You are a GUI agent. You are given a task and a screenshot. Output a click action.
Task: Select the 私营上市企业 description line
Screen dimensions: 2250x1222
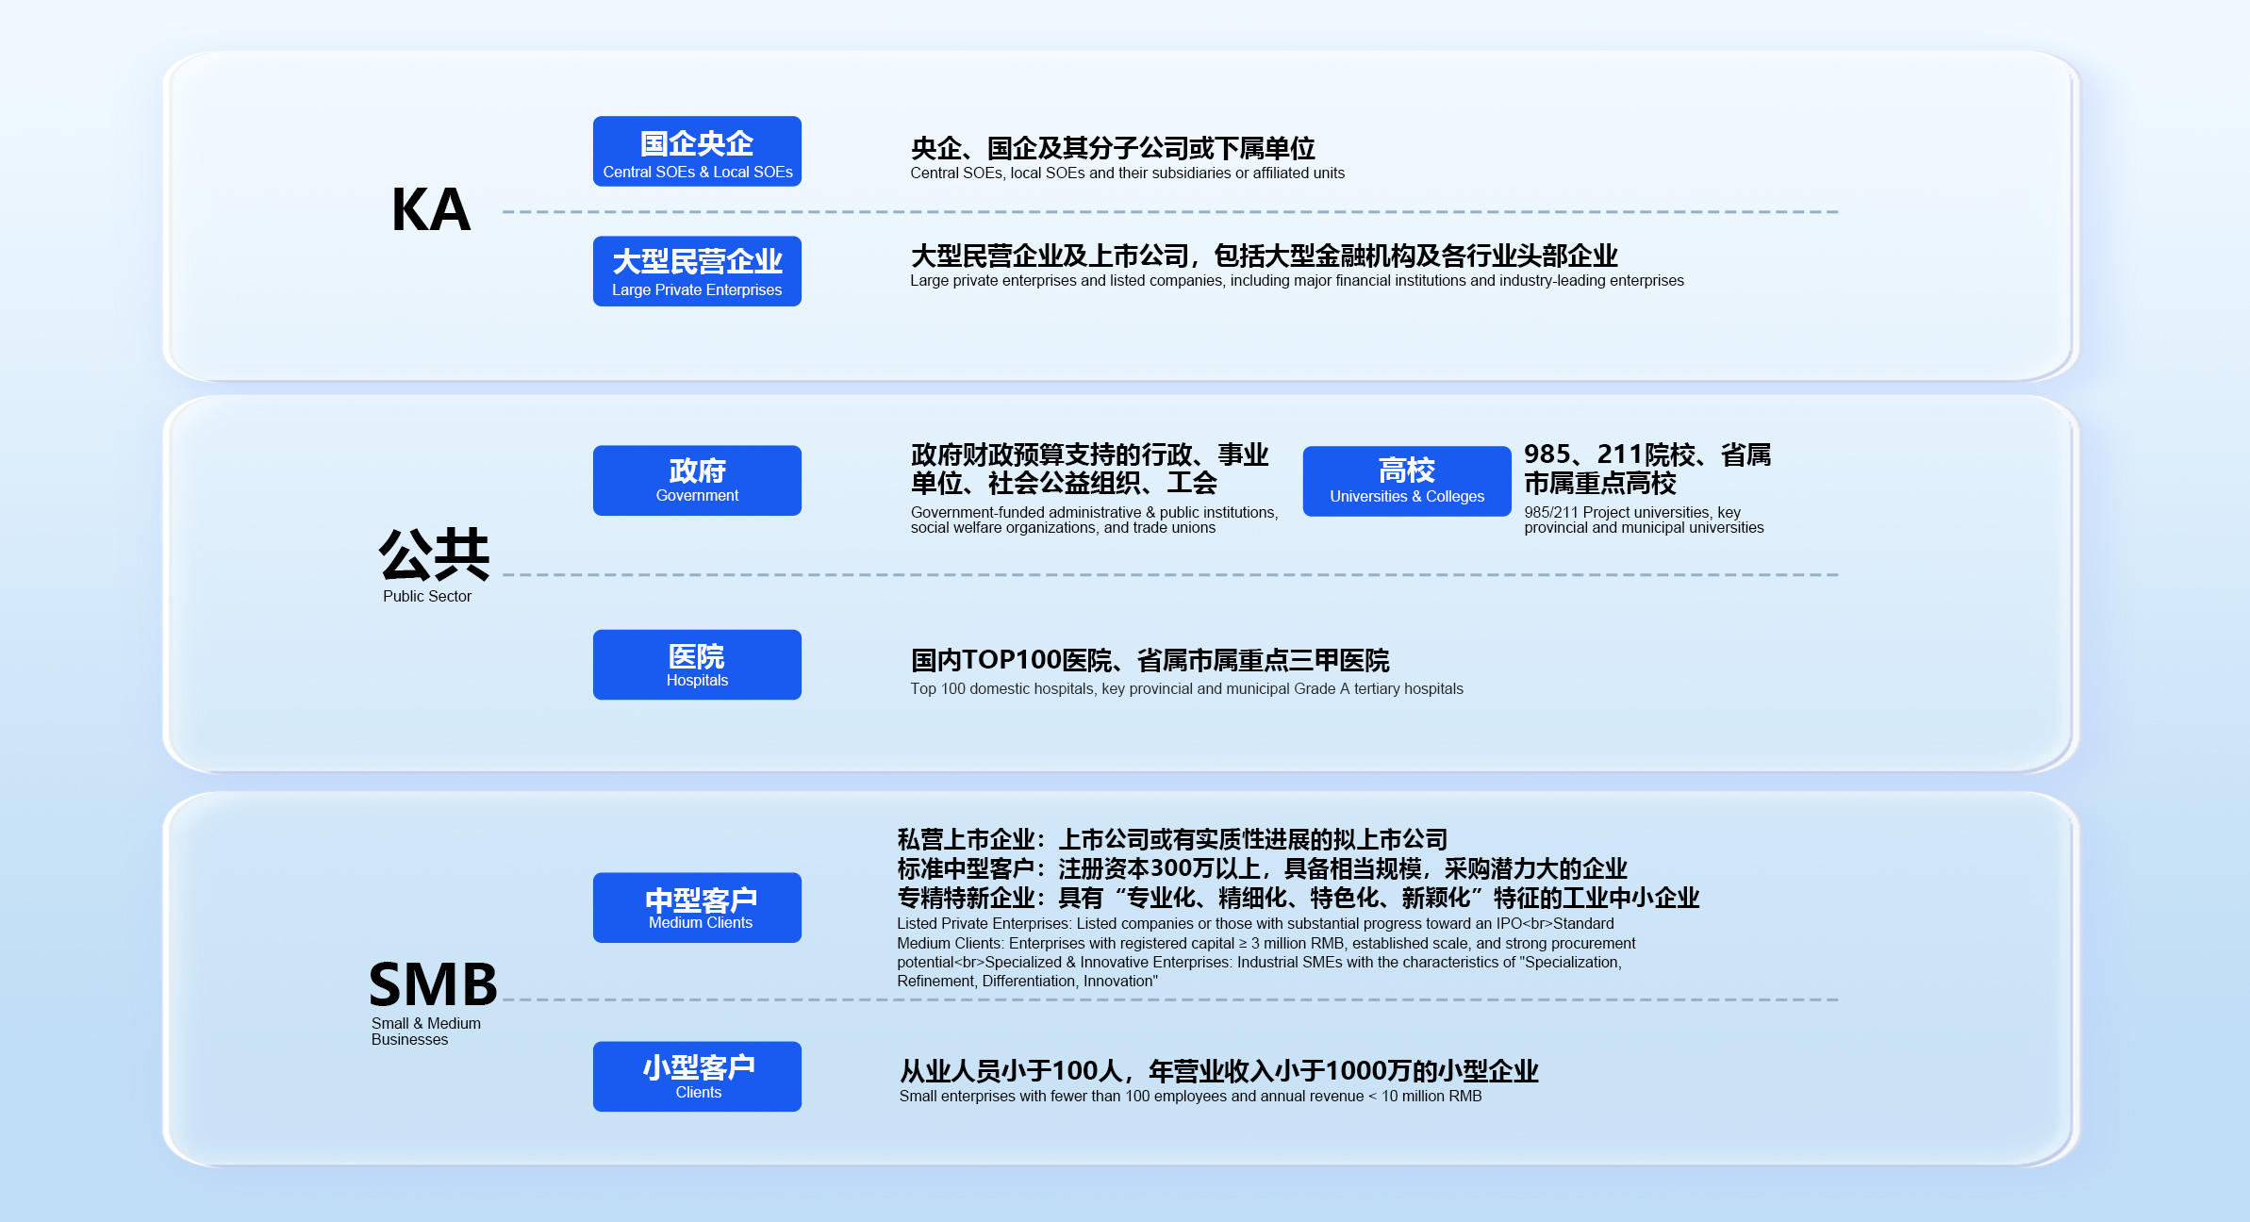1171,839
